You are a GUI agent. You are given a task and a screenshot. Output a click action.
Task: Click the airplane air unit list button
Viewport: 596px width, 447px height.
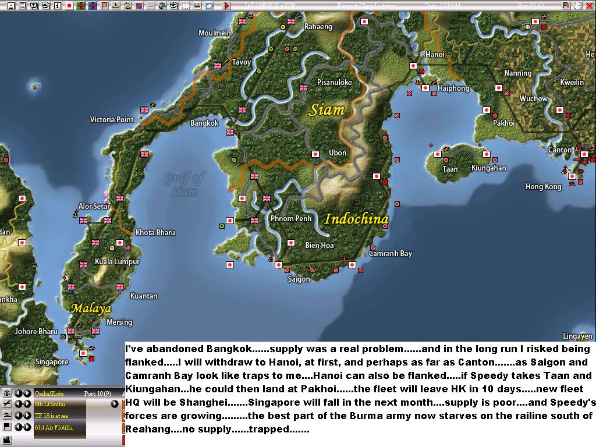point(7,404)
